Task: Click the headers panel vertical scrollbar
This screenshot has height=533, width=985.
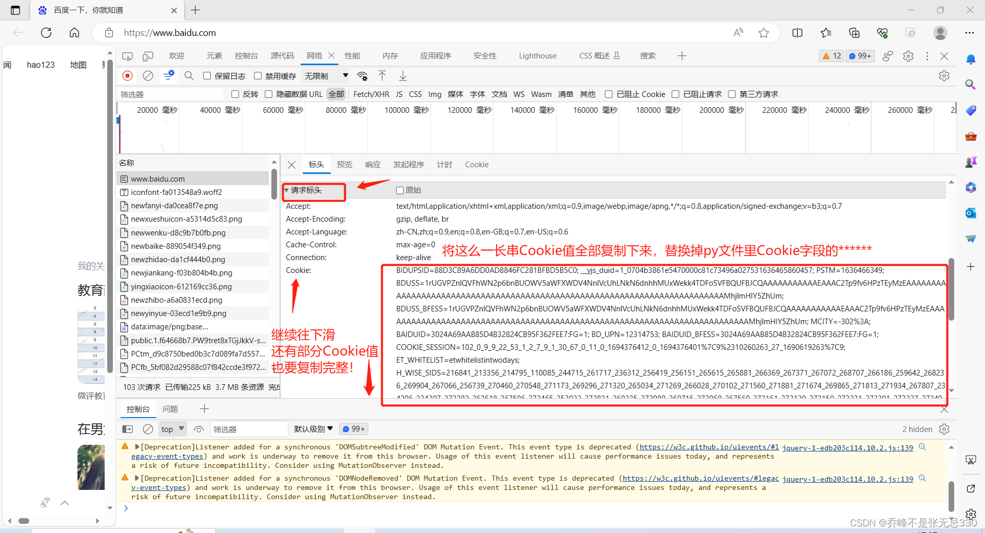Action: click(951, 288)
